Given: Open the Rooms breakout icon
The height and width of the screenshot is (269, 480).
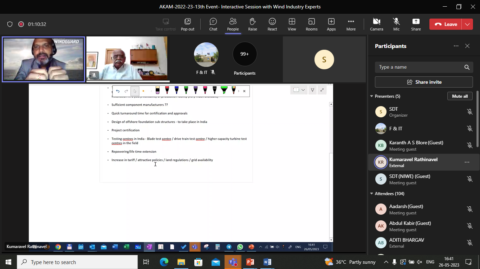Looking at the screenshot, I should click(x=311, y=24).
